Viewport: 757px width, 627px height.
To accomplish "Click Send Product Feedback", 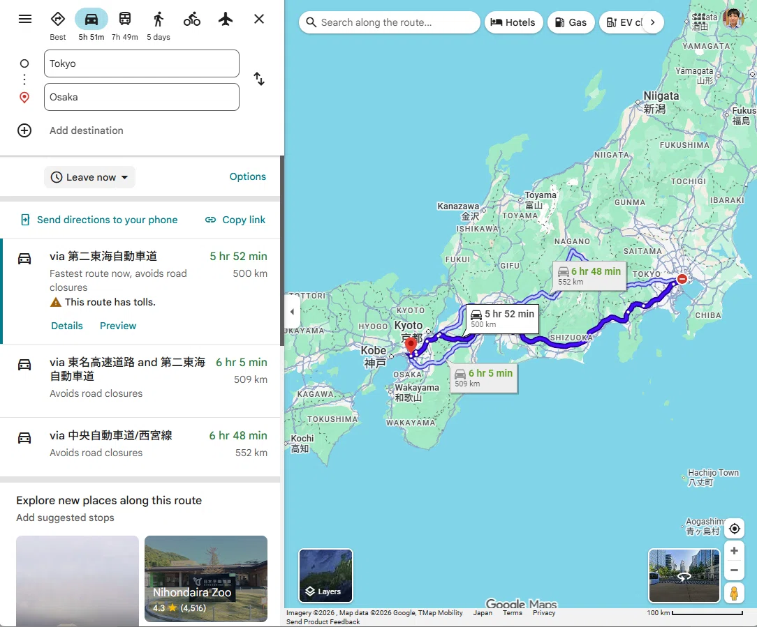I will coord(323,621).
